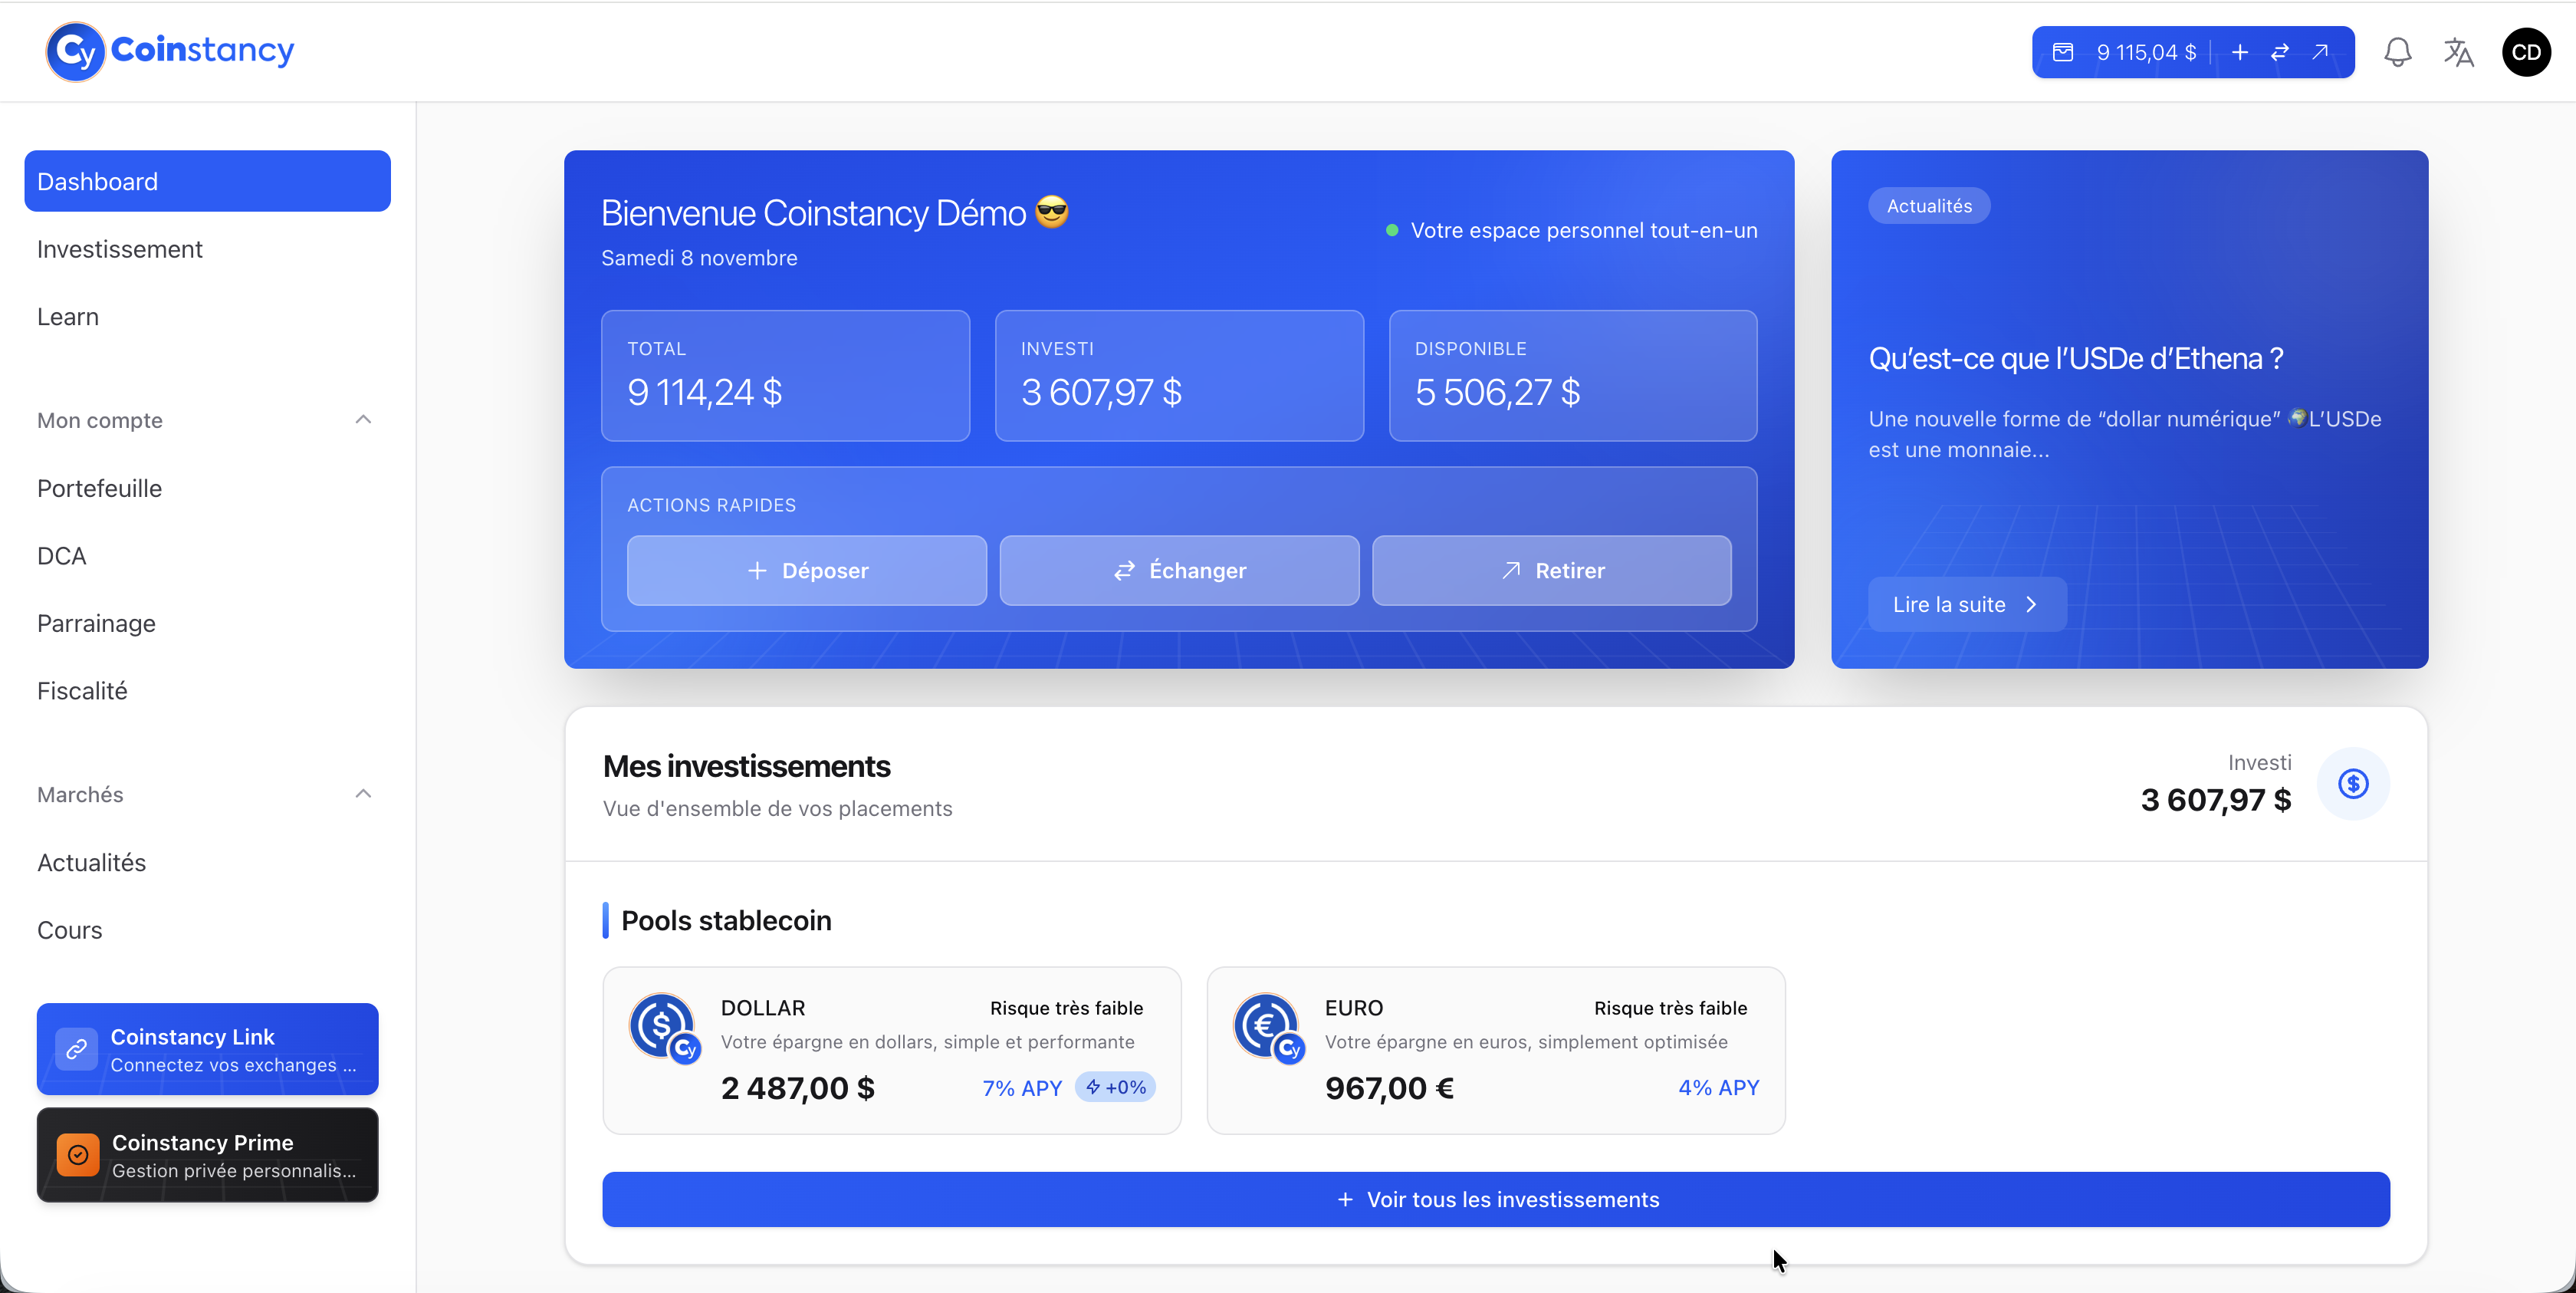Screen dimensions: 2576x1293
Task: Open Coinstancy Link card
Action: click(x=207, y=1049)
